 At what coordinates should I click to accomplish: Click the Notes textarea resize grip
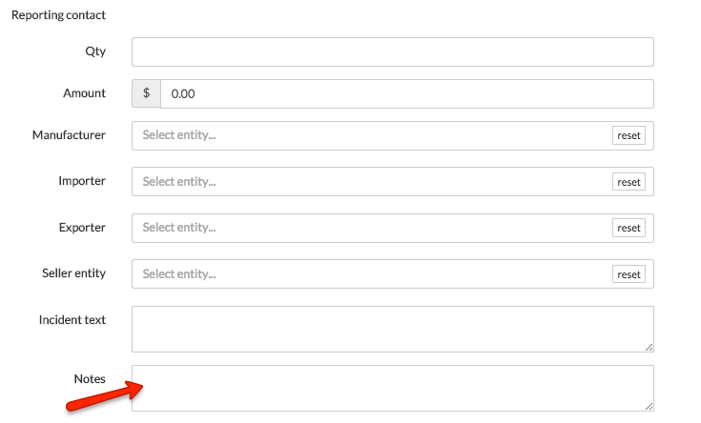(x=649, y=406)
